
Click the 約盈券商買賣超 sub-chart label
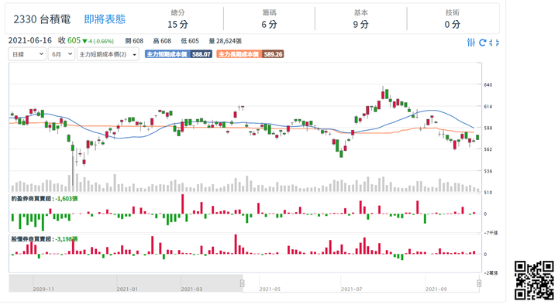32,199
